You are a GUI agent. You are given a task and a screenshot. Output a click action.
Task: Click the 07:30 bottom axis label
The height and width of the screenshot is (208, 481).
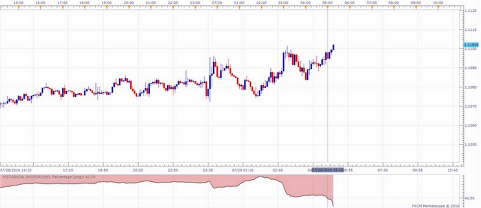coord(383,170)
